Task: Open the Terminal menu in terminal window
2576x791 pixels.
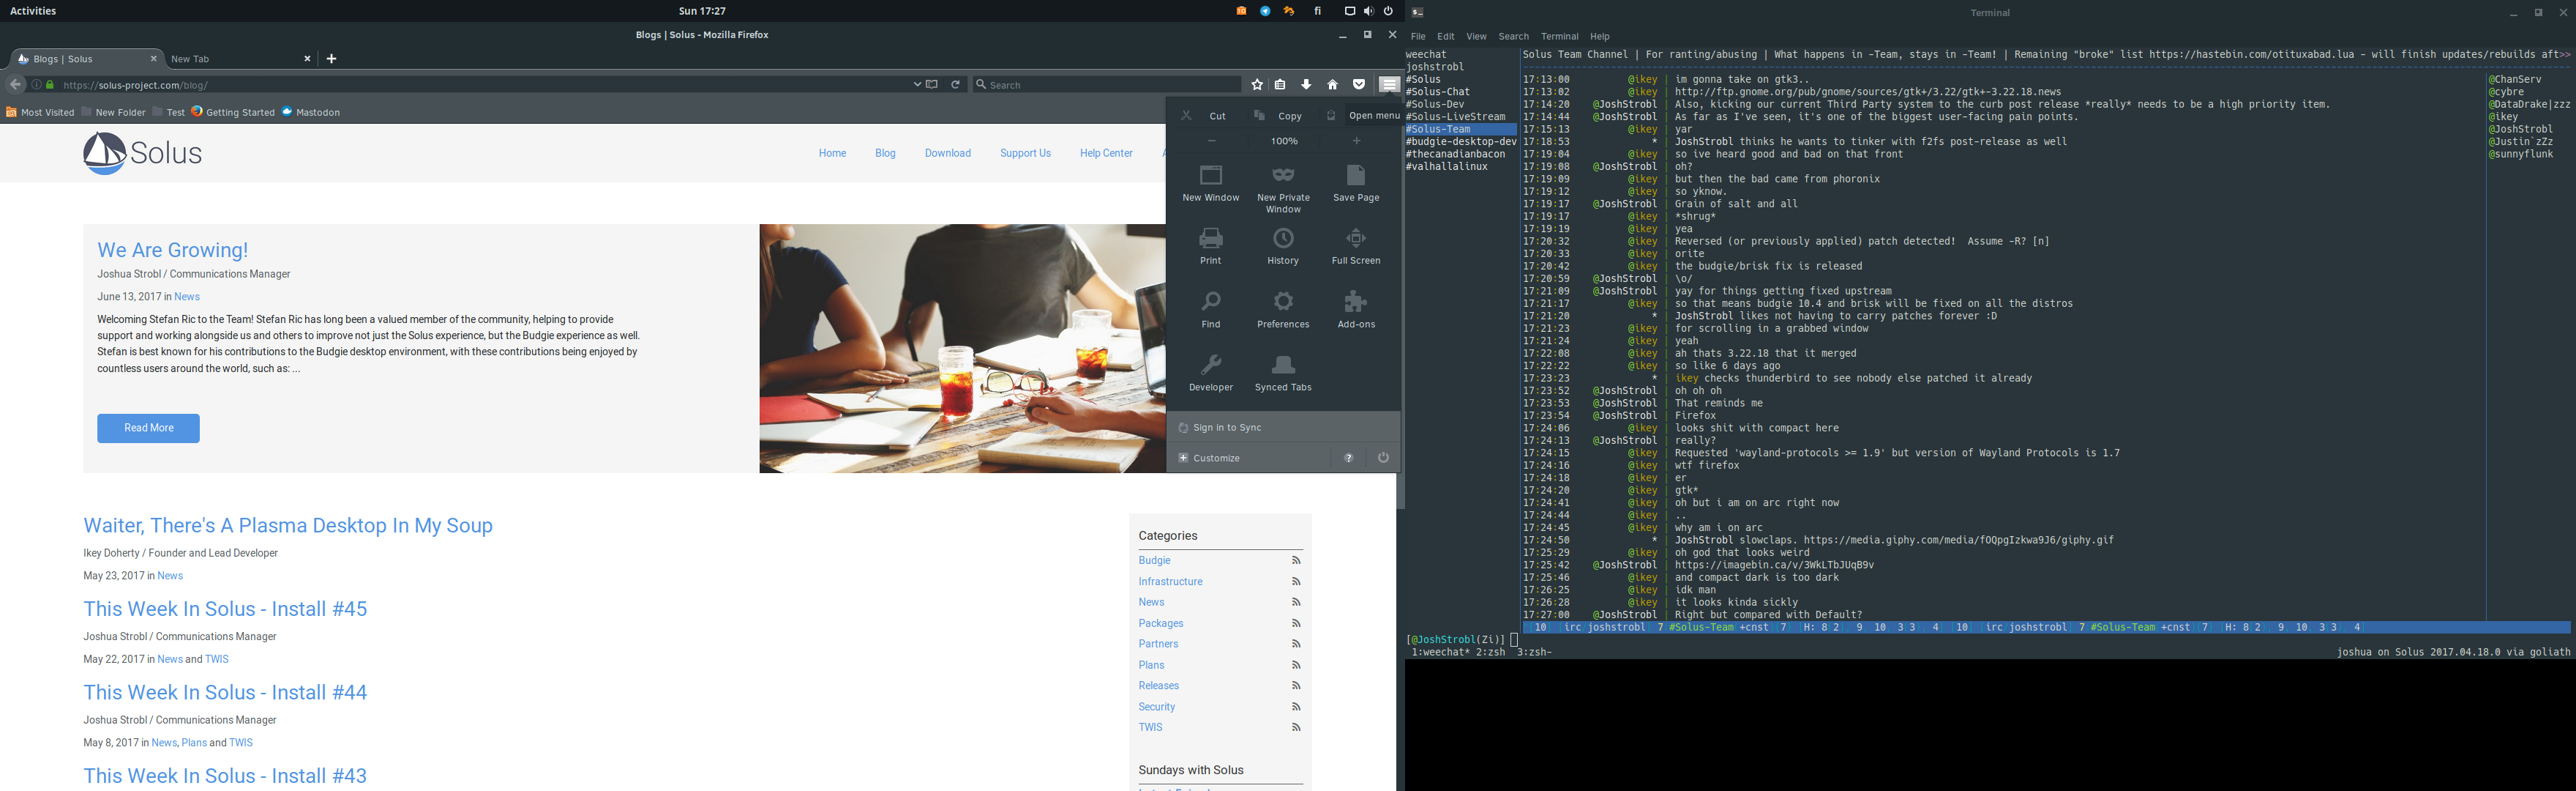Action: pyautogui.click(x=1559, y=36)
